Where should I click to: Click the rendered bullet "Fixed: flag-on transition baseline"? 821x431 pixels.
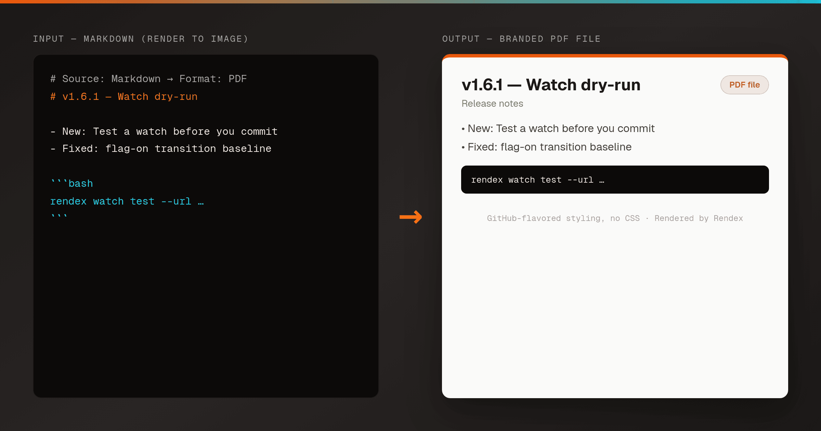click(x=546, y=147)
